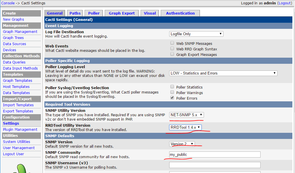Enable Web SNMP Messages checkbox
Screen dimensions: 295x173
point(172,43)
